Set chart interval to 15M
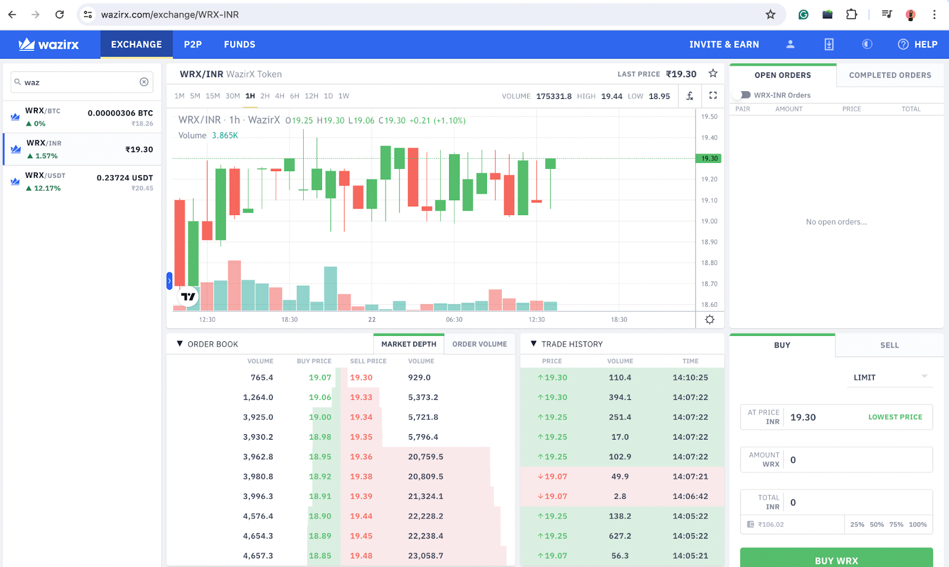 pyautogui.click(x=213, y=96)
